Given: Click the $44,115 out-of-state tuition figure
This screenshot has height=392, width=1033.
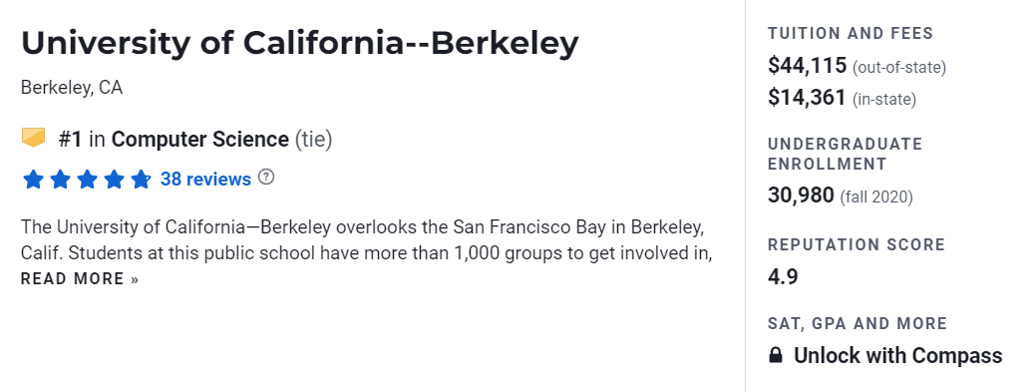Looking at the screenshot, I should coord(807,65).
